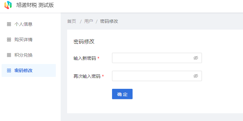Open the 购买详情 sidebar menu item
The width and height of the screenshot is (243, 121).
point(29,40)
